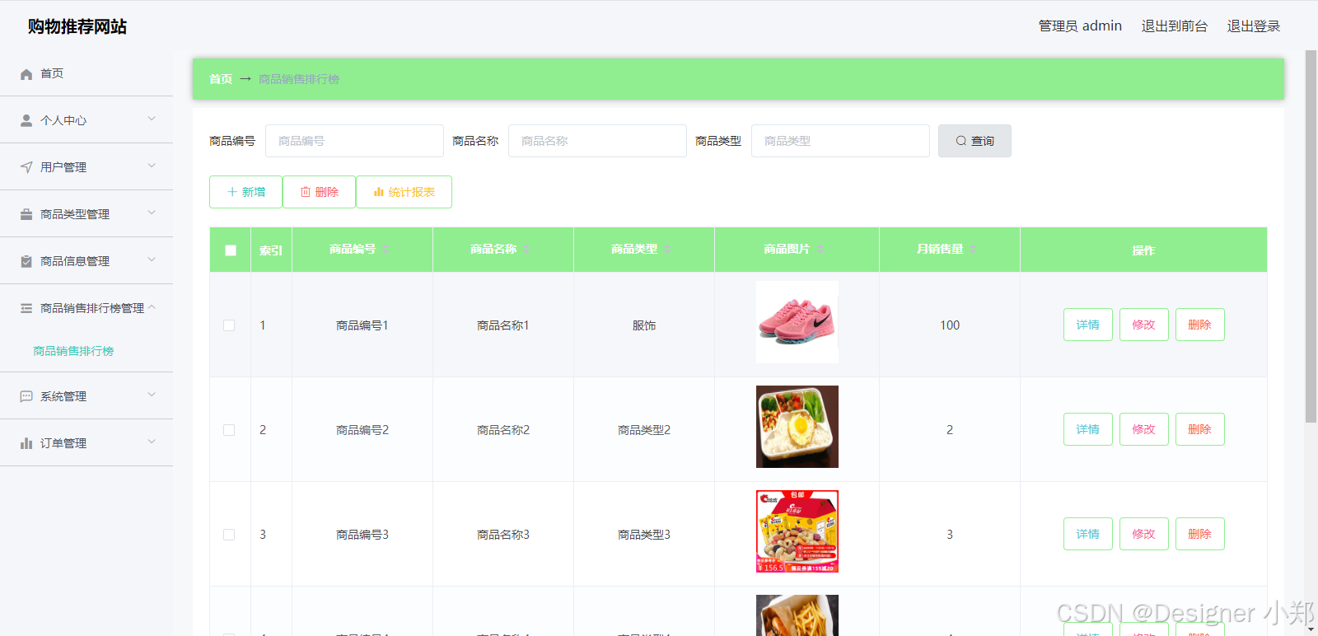Check the checkbox for row 商品编号2

click(229, 430)
